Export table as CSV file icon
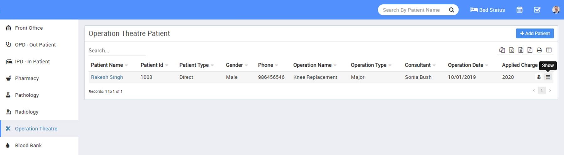This screenshot has height=155, width=564. click(521, 50)
